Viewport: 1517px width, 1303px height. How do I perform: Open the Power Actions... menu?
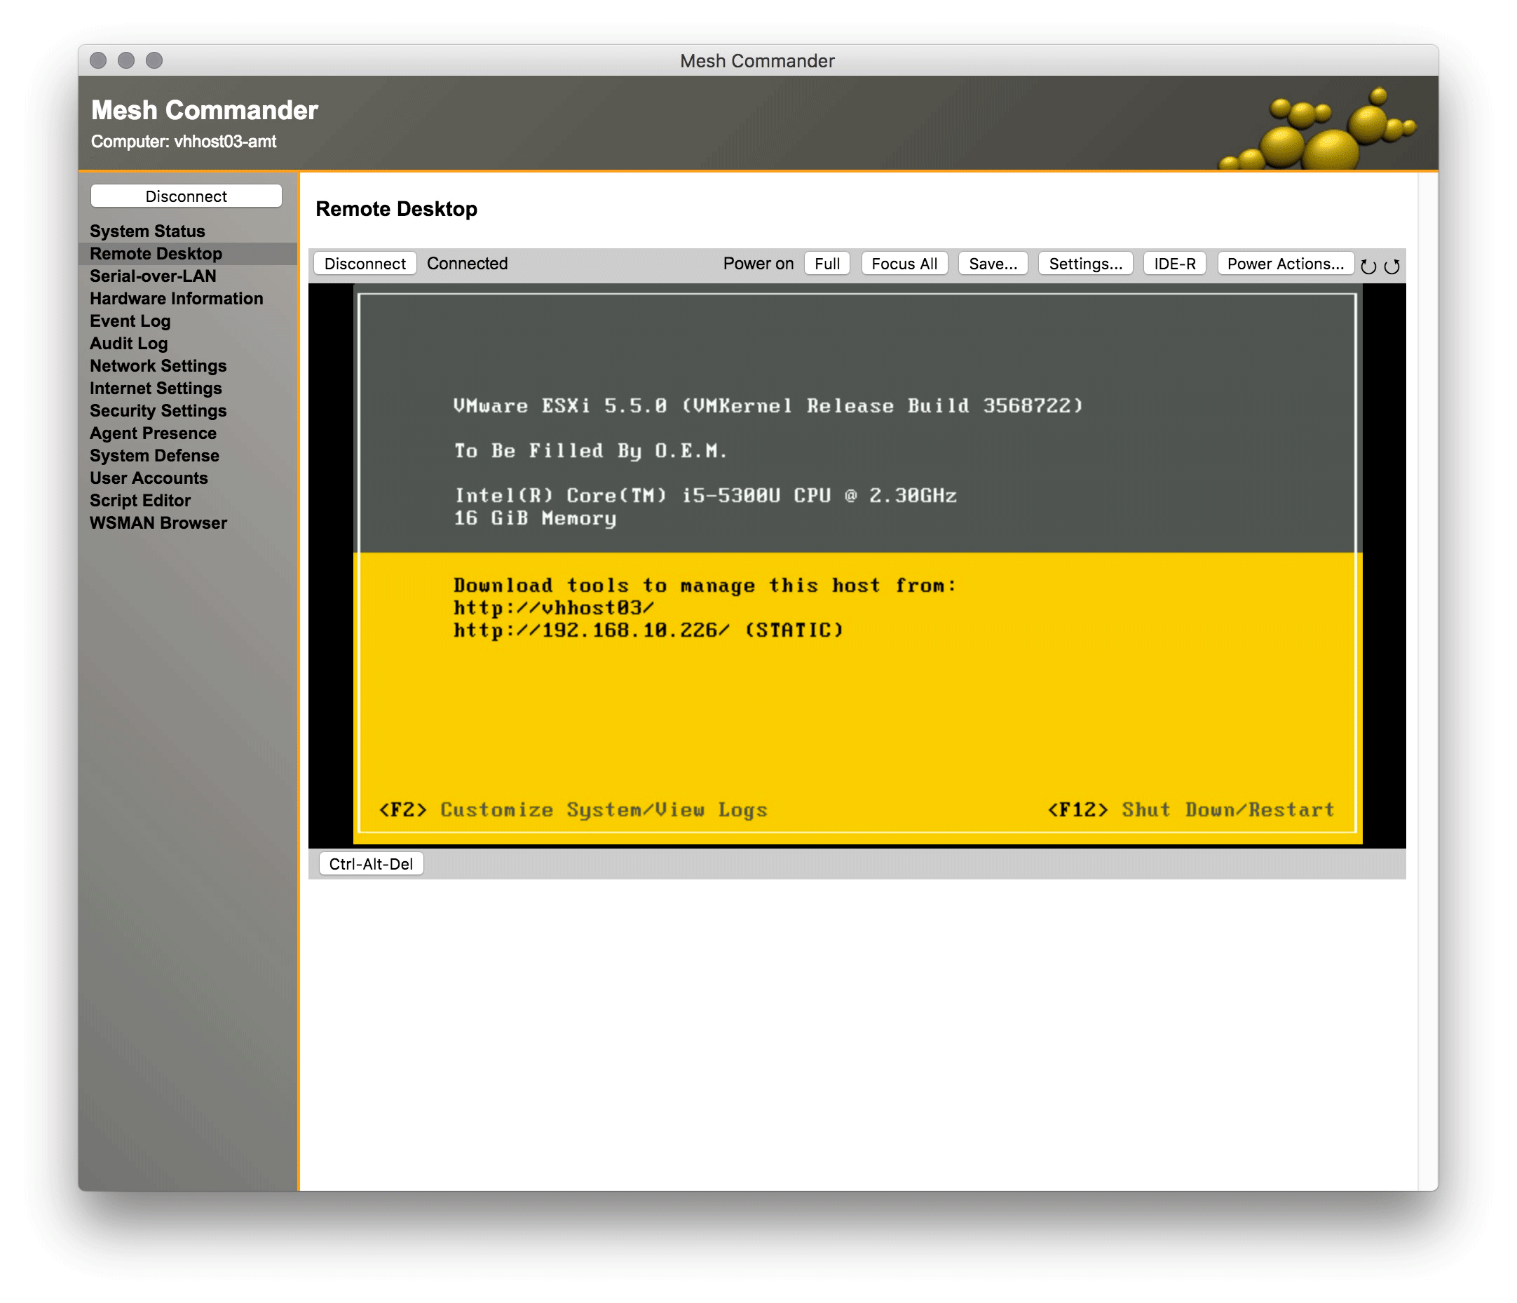click(x=1285, y=264)
